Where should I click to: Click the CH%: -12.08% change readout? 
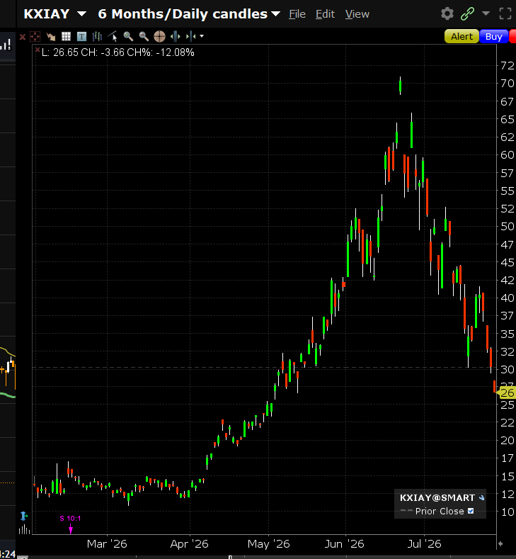tap(161, 52)
